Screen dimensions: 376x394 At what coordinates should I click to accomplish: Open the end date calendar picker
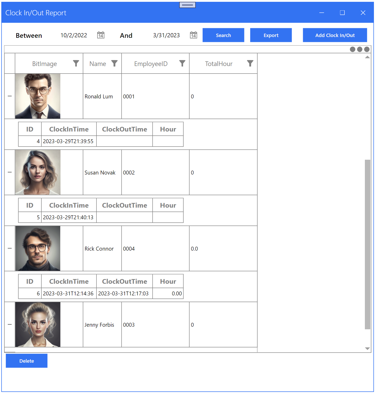(193, 35)
